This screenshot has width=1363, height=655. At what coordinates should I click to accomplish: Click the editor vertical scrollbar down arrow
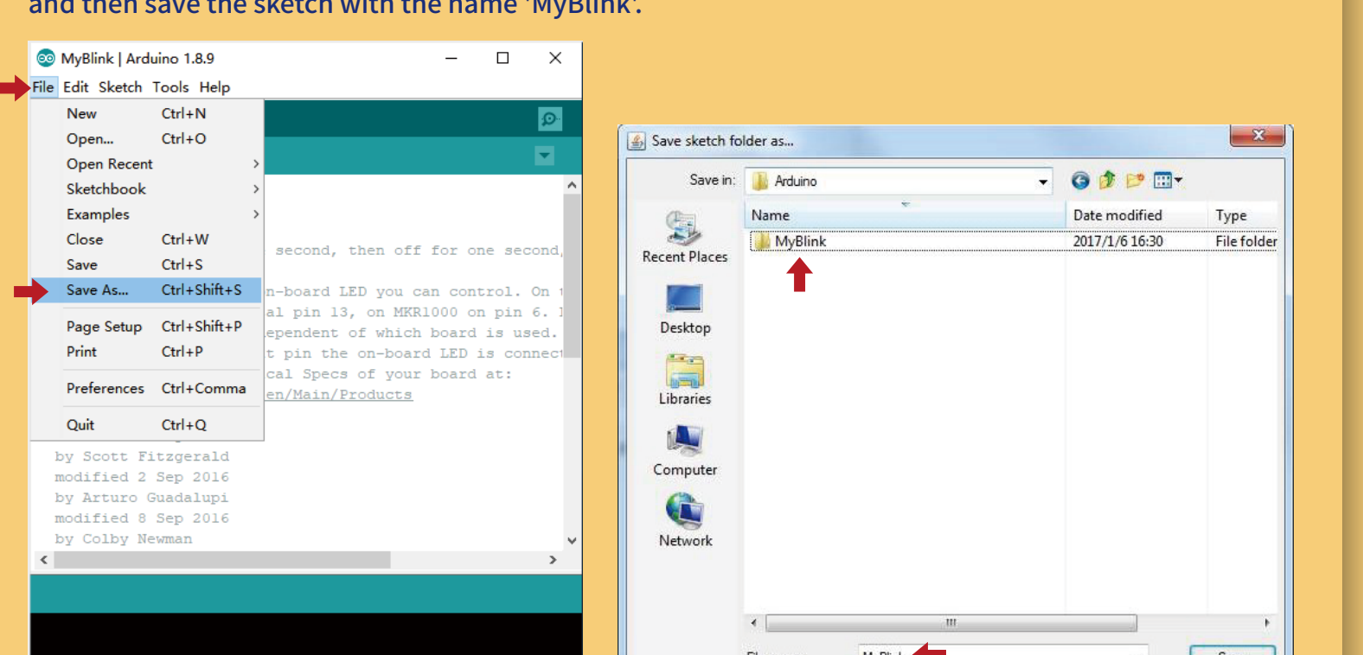572,541
